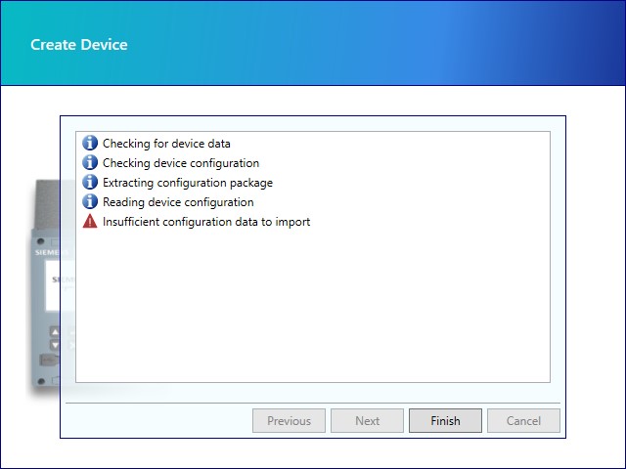Image resolution: width=626 pixels, height=469 pixels.
Task: Click the red warning triangle icon
Action: point(90,222)
